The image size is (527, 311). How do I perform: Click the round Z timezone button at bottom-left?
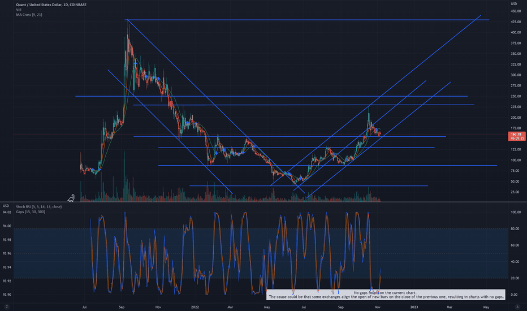coord(7,307)
